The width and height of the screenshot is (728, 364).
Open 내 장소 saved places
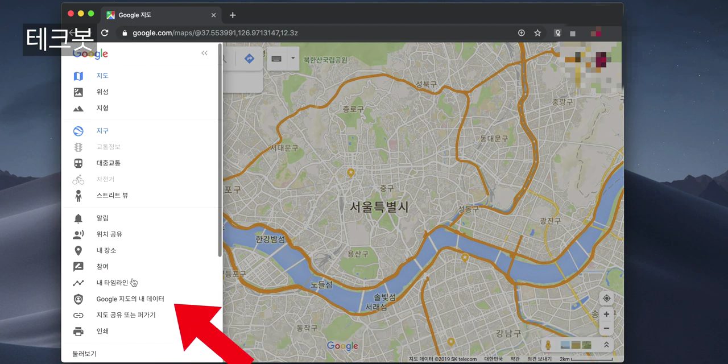point(106,251)
